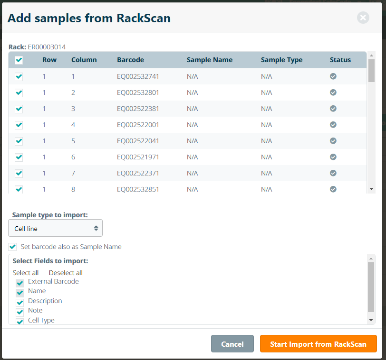Click status icon in row with EQ002522381

(x=333, y=109)
